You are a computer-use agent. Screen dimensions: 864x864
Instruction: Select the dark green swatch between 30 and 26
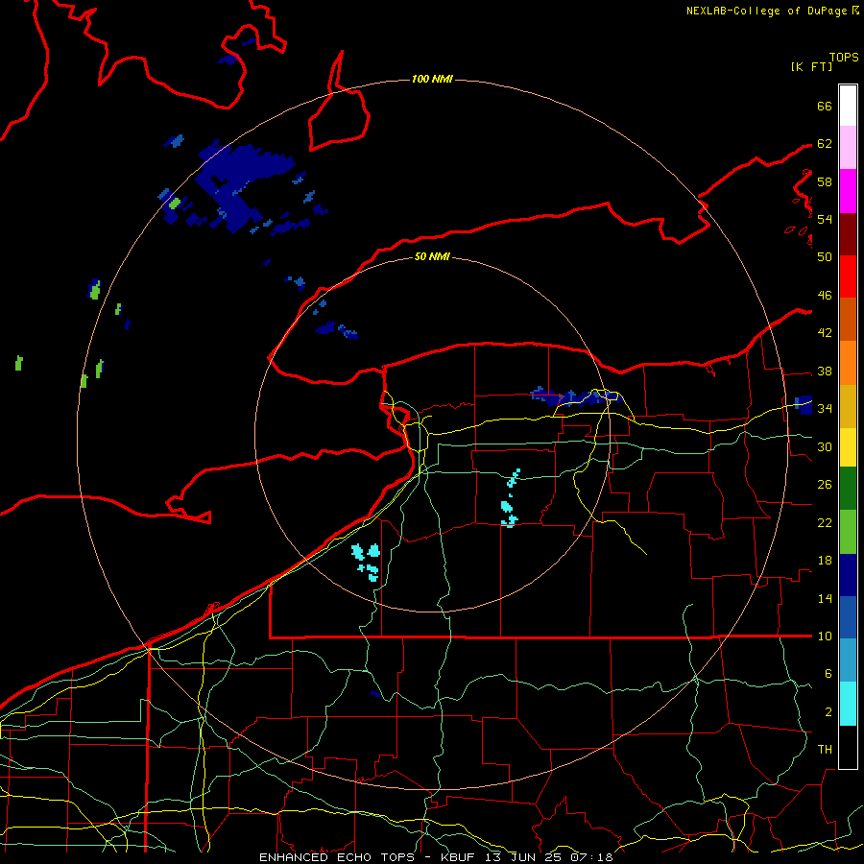point(848,489)
